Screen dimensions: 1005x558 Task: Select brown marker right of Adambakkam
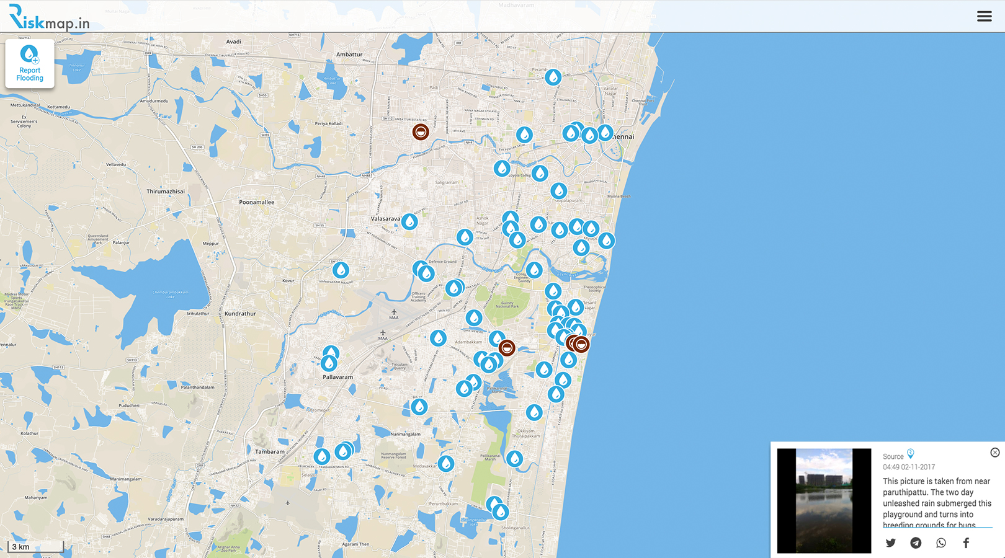click(507, 348)
